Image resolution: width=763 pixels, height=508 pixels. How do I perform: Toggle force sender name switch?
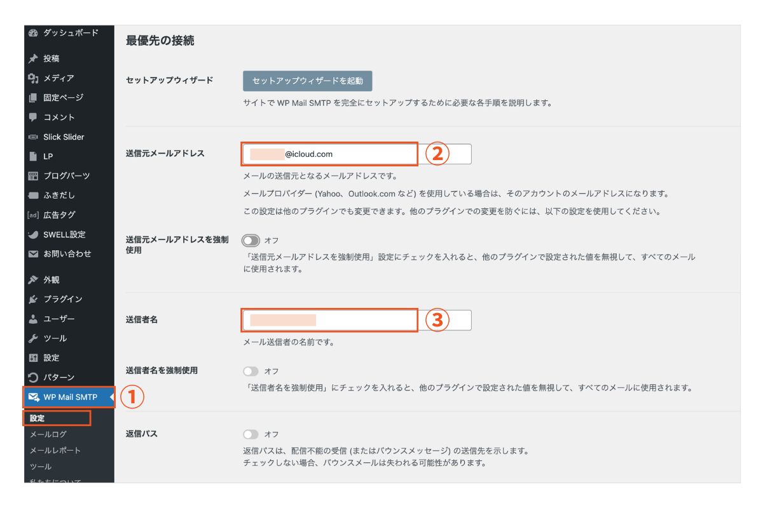tap(251, 371)
